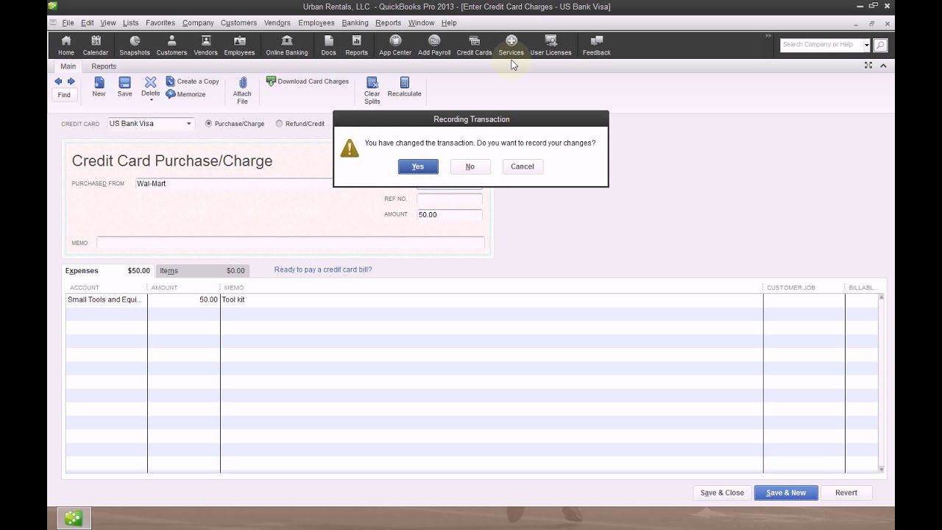Click the green icon in bottom taskbar

[73, 518]
